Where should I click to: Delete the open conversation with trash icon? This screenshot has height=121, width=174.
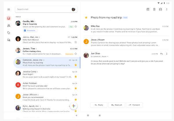pos(154,9)
